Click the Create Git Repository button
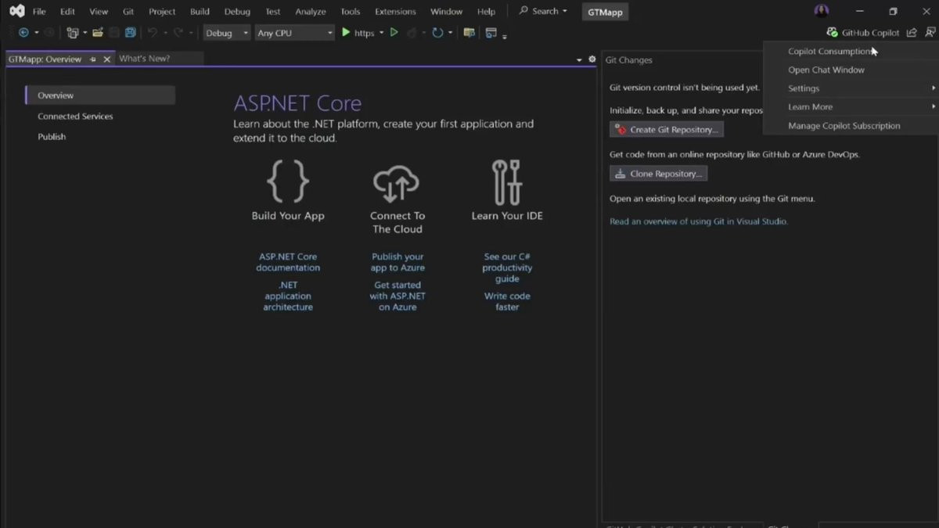 (x=667, y=130)
